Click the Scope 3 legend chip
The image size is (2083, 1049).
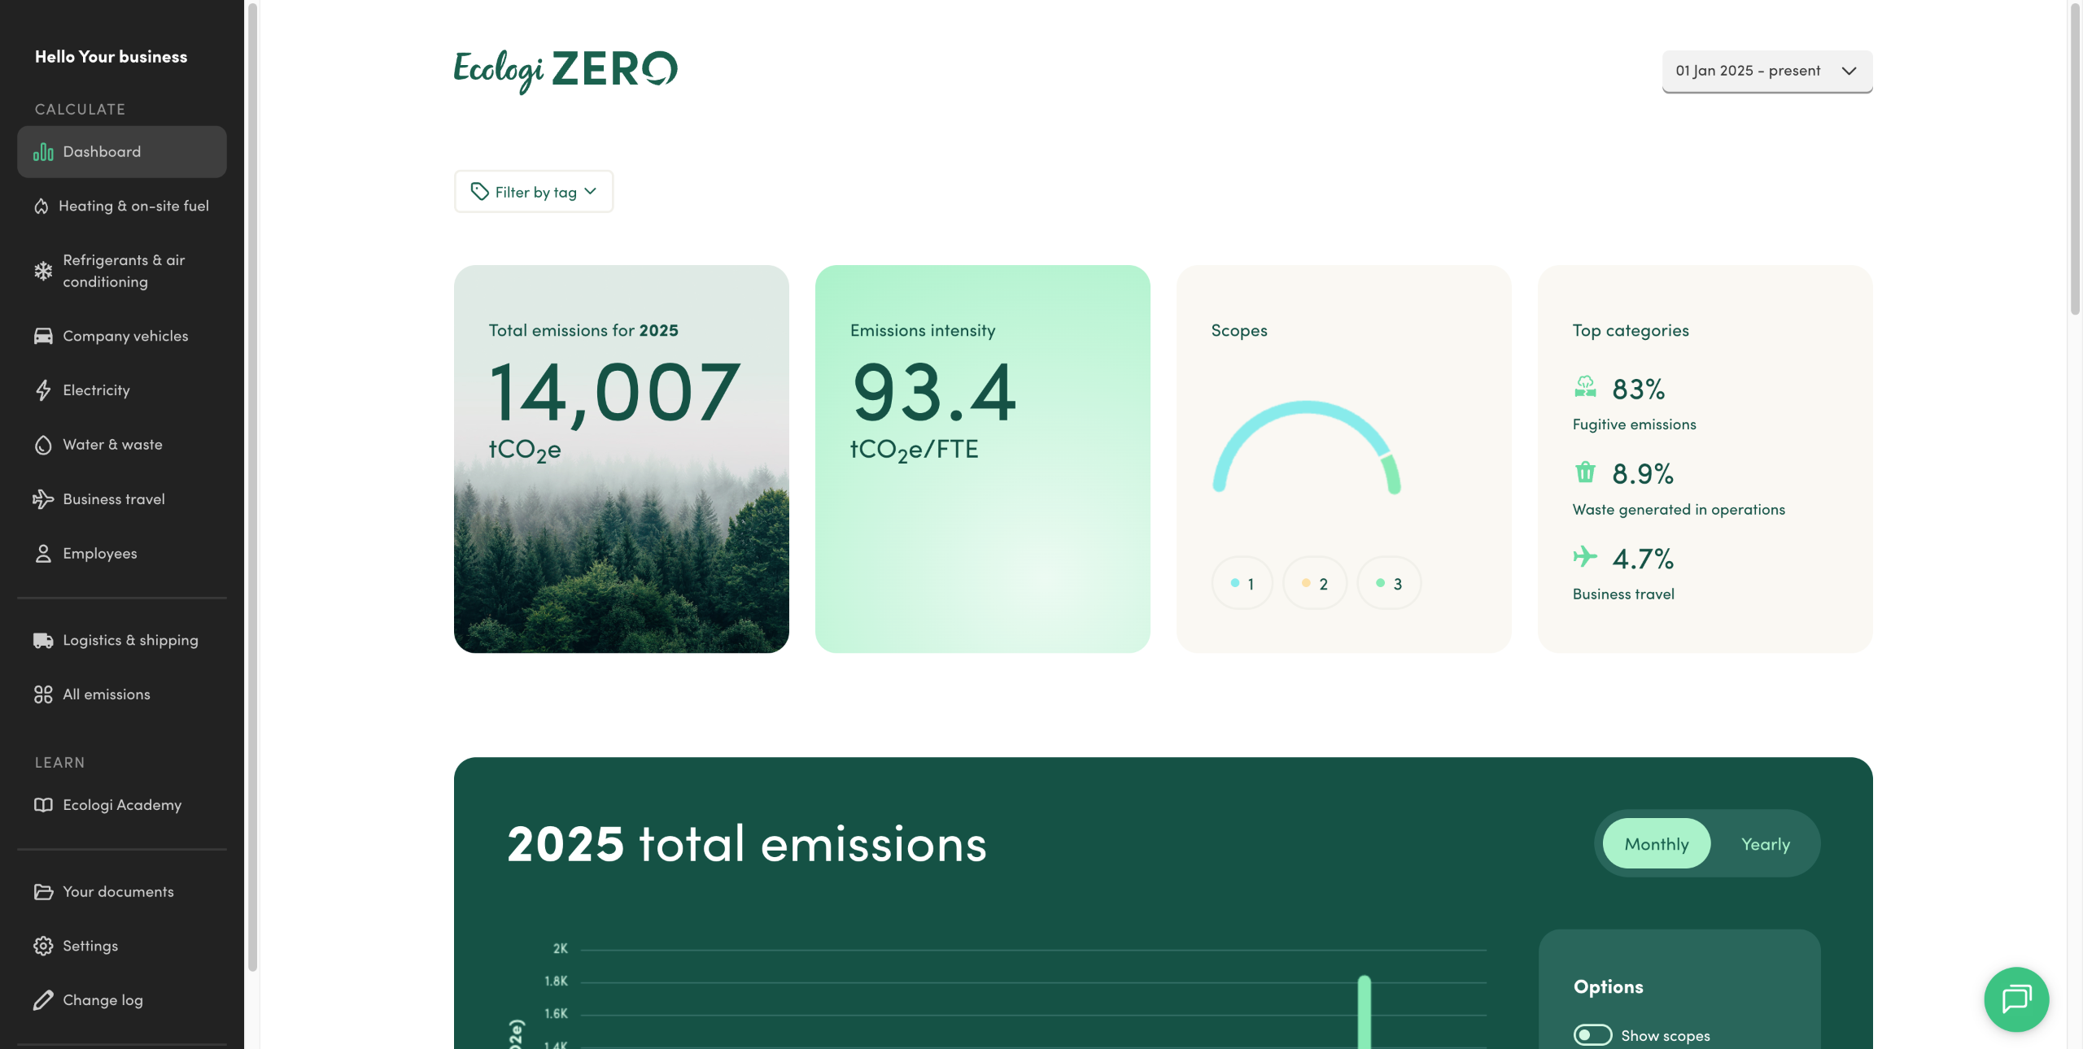tap(1389, 584)
